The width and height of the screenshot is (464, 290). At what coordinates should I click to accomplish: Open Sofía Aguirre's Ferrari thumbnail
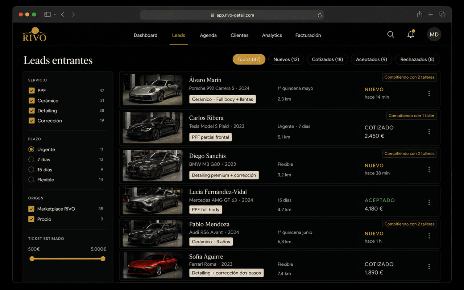pyautogui.click(x=153, y=265)
